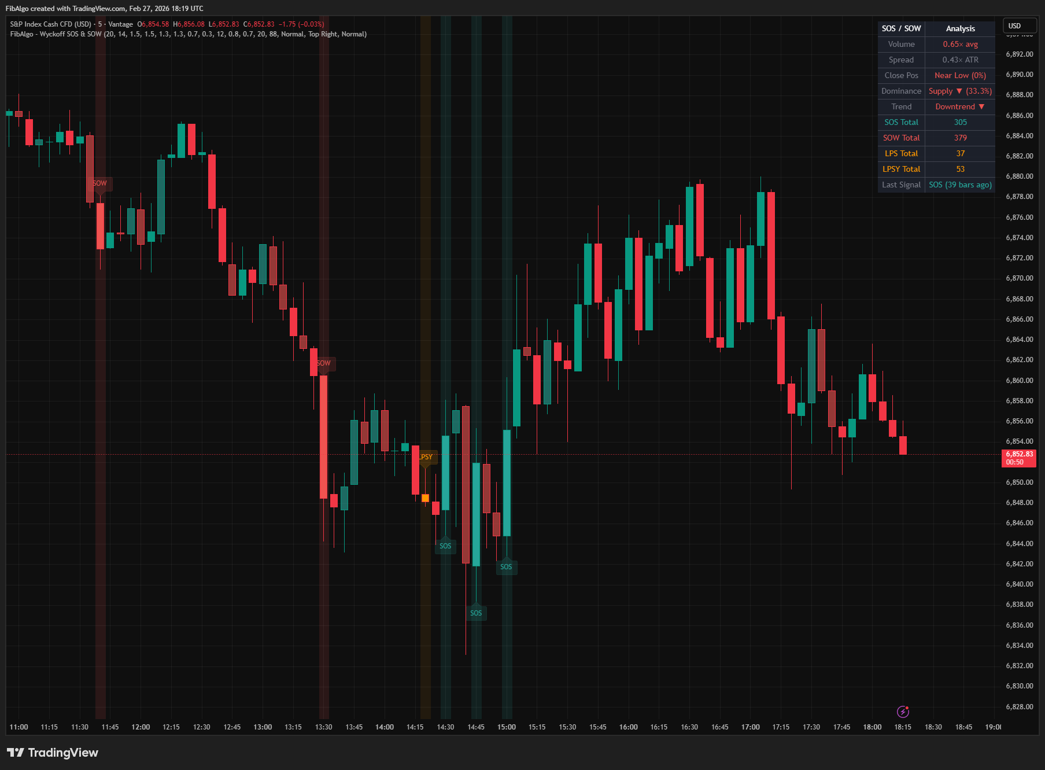Screen dimensions: 1045x770
Task: Click the 15:00 label on the time axis
Action: click(507, 727)
